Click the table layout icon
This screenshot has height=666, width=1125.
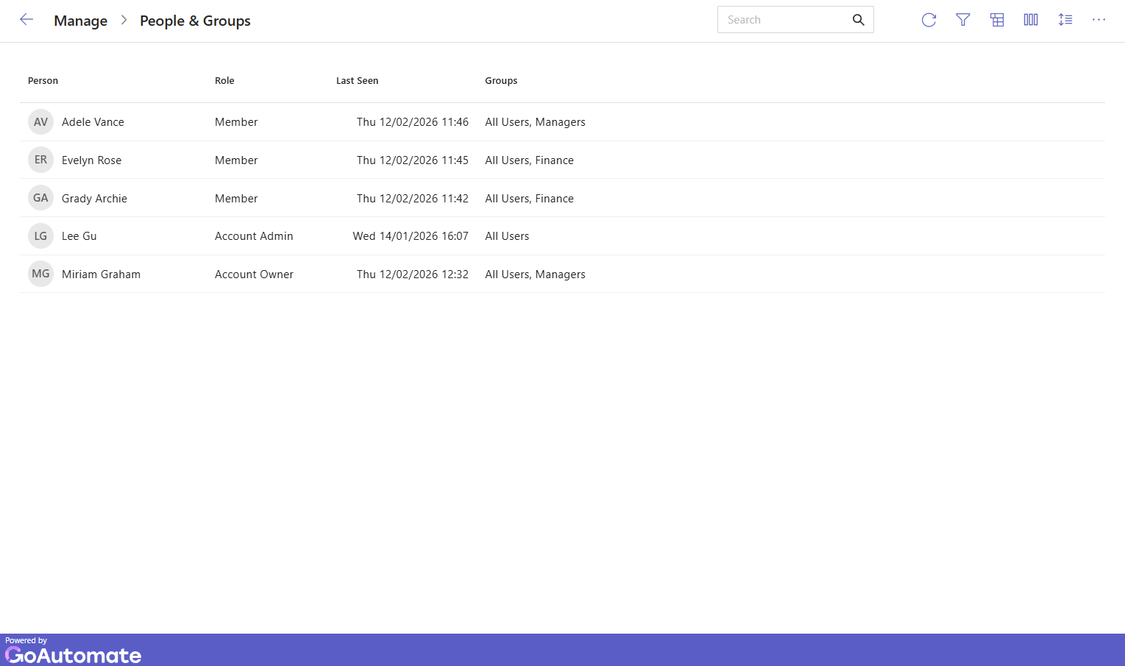[997, 20]
